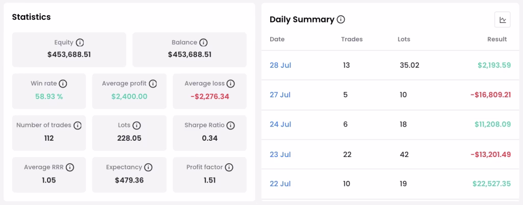This screenshot has width=523, height=205.
Task: Click the Average profit info icon
Action: (153, 84)
